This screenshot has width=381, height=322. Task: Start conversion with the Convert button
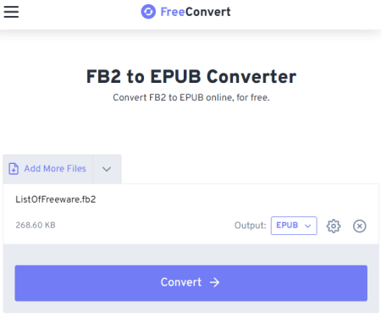pos(191,283)
